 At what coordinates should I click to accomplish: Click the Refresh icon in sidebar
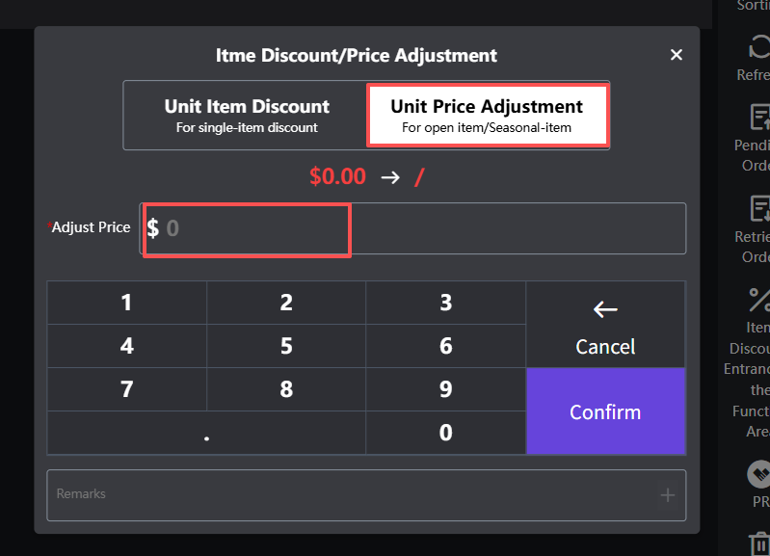click(x=758, y=46)
